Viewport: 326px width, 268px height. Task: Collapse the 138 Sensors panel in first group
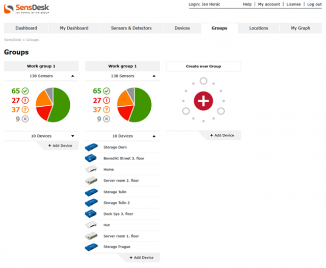coord(72,76)
